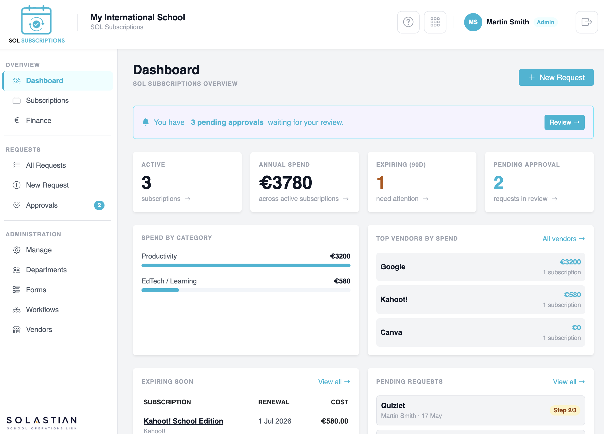The image size is (604, 434).
Task: Click the logout icon button
Action: tap(587, 22)
